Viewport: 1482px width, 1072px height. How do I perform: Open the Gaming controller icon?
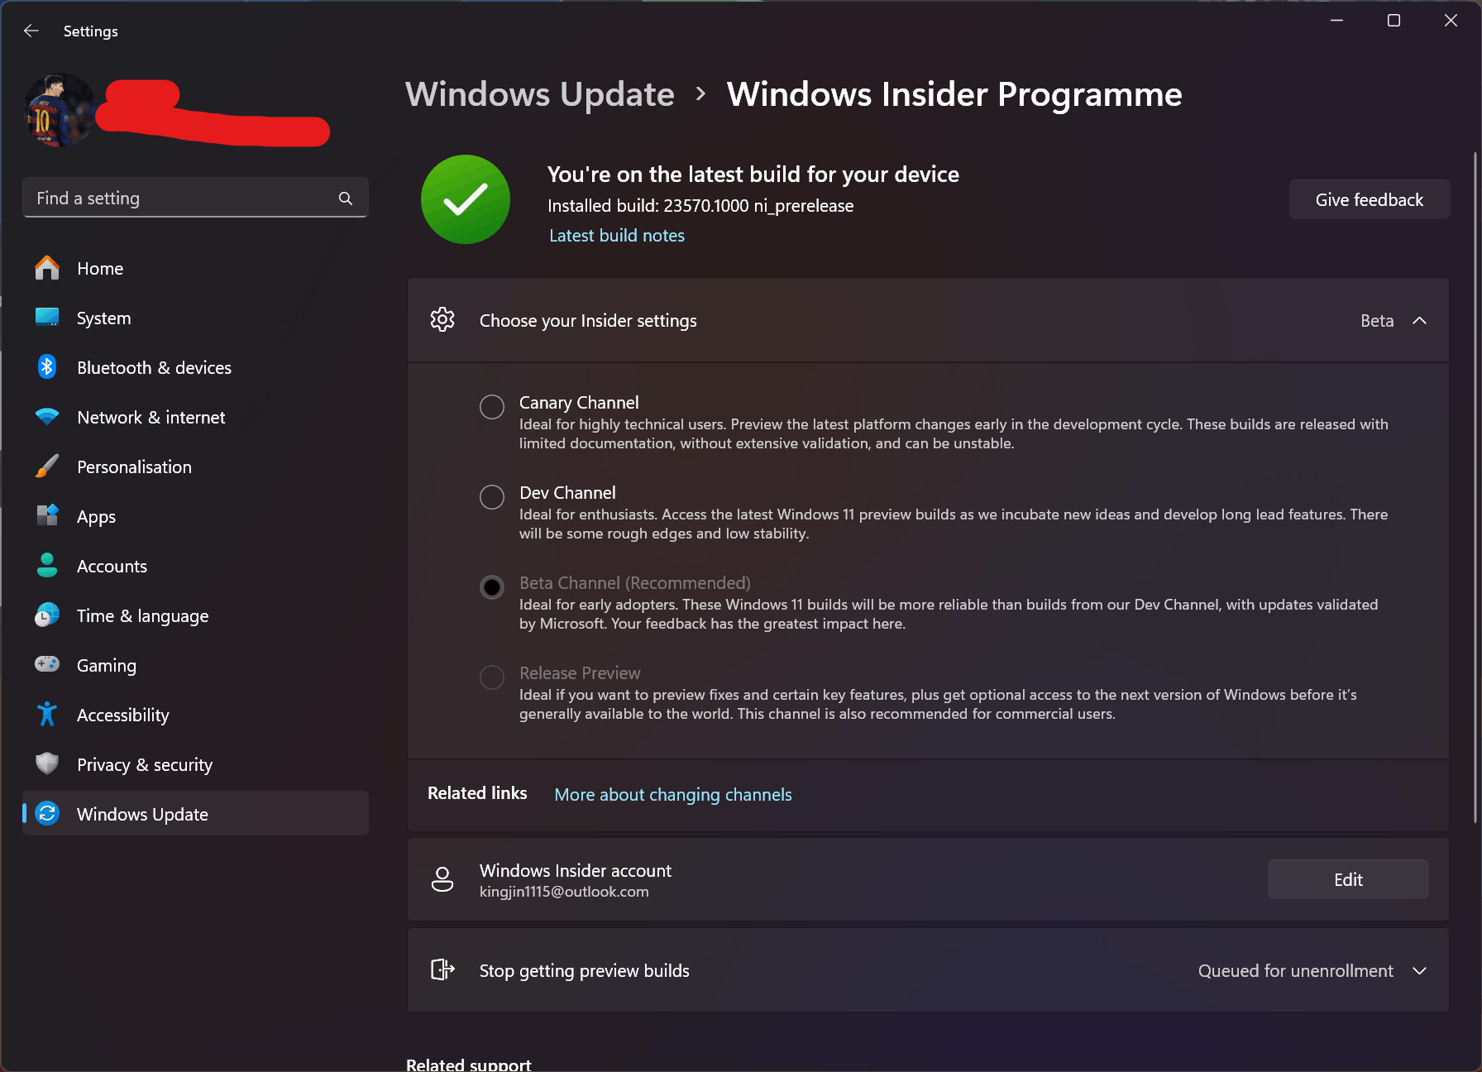click(x=47, y=664)
